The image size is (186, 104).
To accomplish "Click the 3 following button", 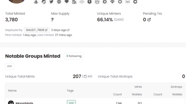I will tap(74, 56).
